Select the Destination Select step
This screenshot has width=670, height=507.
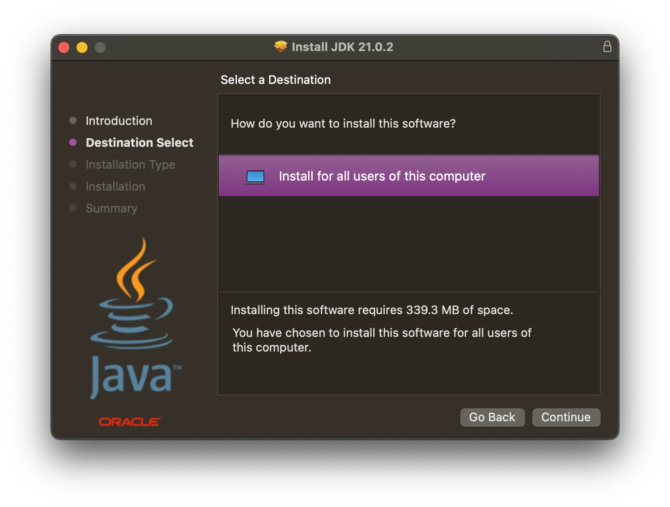[139, 143]
